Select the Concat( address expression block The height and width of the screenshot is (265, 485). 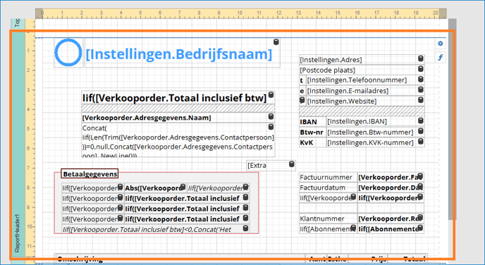(x=178, y=140)
